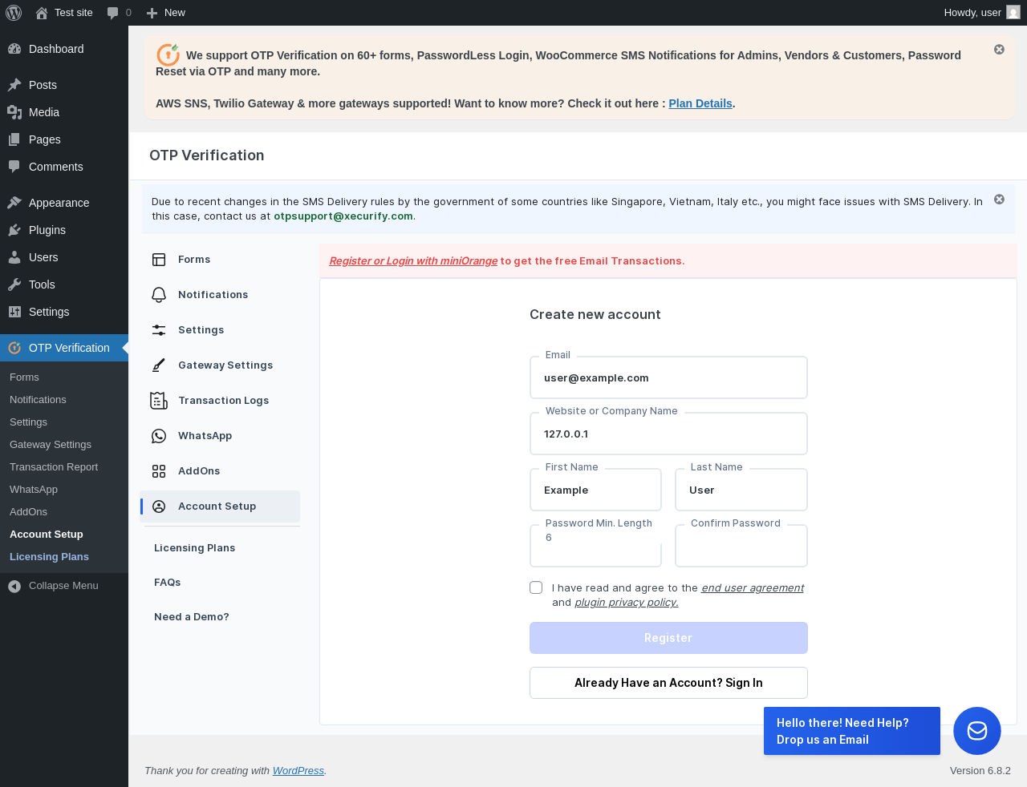Image resolution: width=1027 pixels, height=787 pixels.
Task: Select OTP Verification in the admin sidebar
Action: tap(64, 348)
